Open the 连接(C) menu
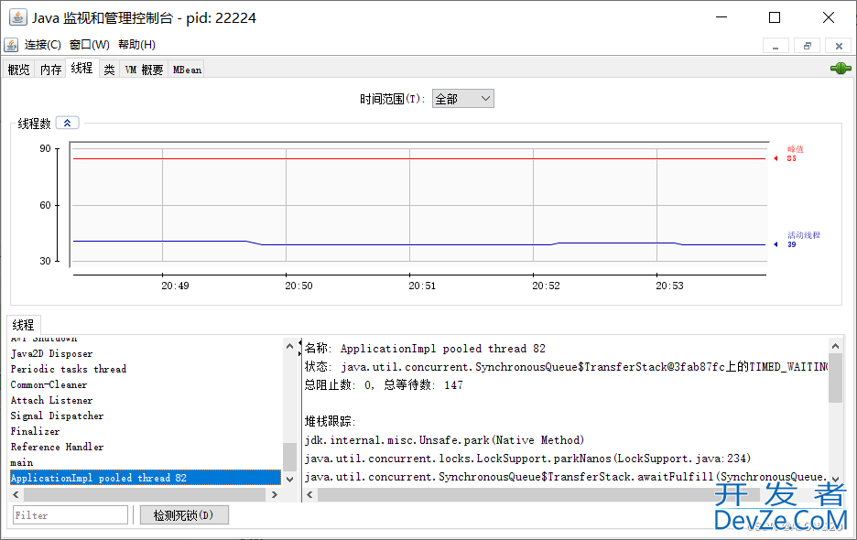The width and height of the screenshot is (857, 540). pos(43,45)
